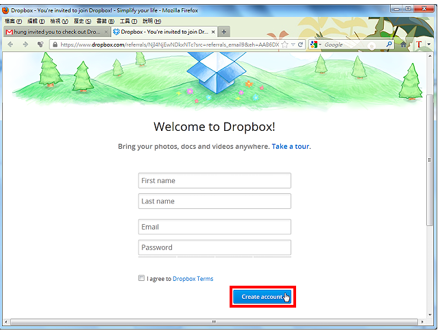
Task: Open the 編輯 (E) menu
Action: (36, 21)
